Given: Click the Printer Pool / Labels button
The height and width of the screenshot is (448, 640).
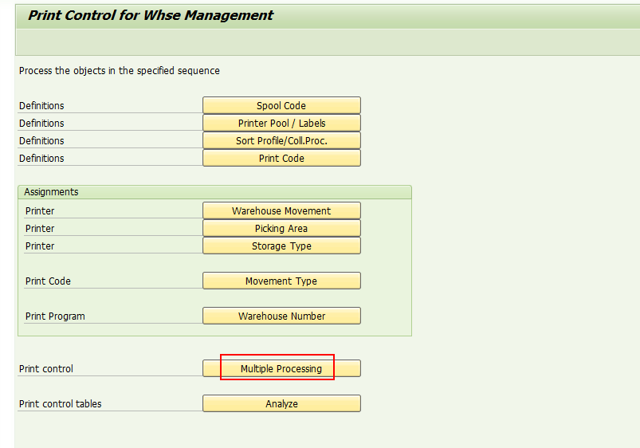Looking at the screenshot, I should (x=281, y=123).
